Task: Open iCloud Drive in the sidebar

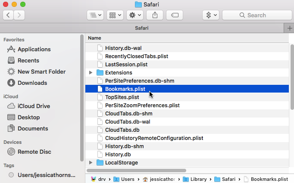Action: click(29, 106)
